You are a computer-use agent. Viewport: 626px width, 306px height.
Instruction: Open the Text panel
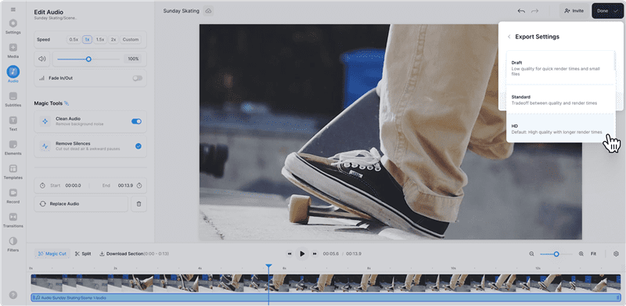[x=13, y=124]
